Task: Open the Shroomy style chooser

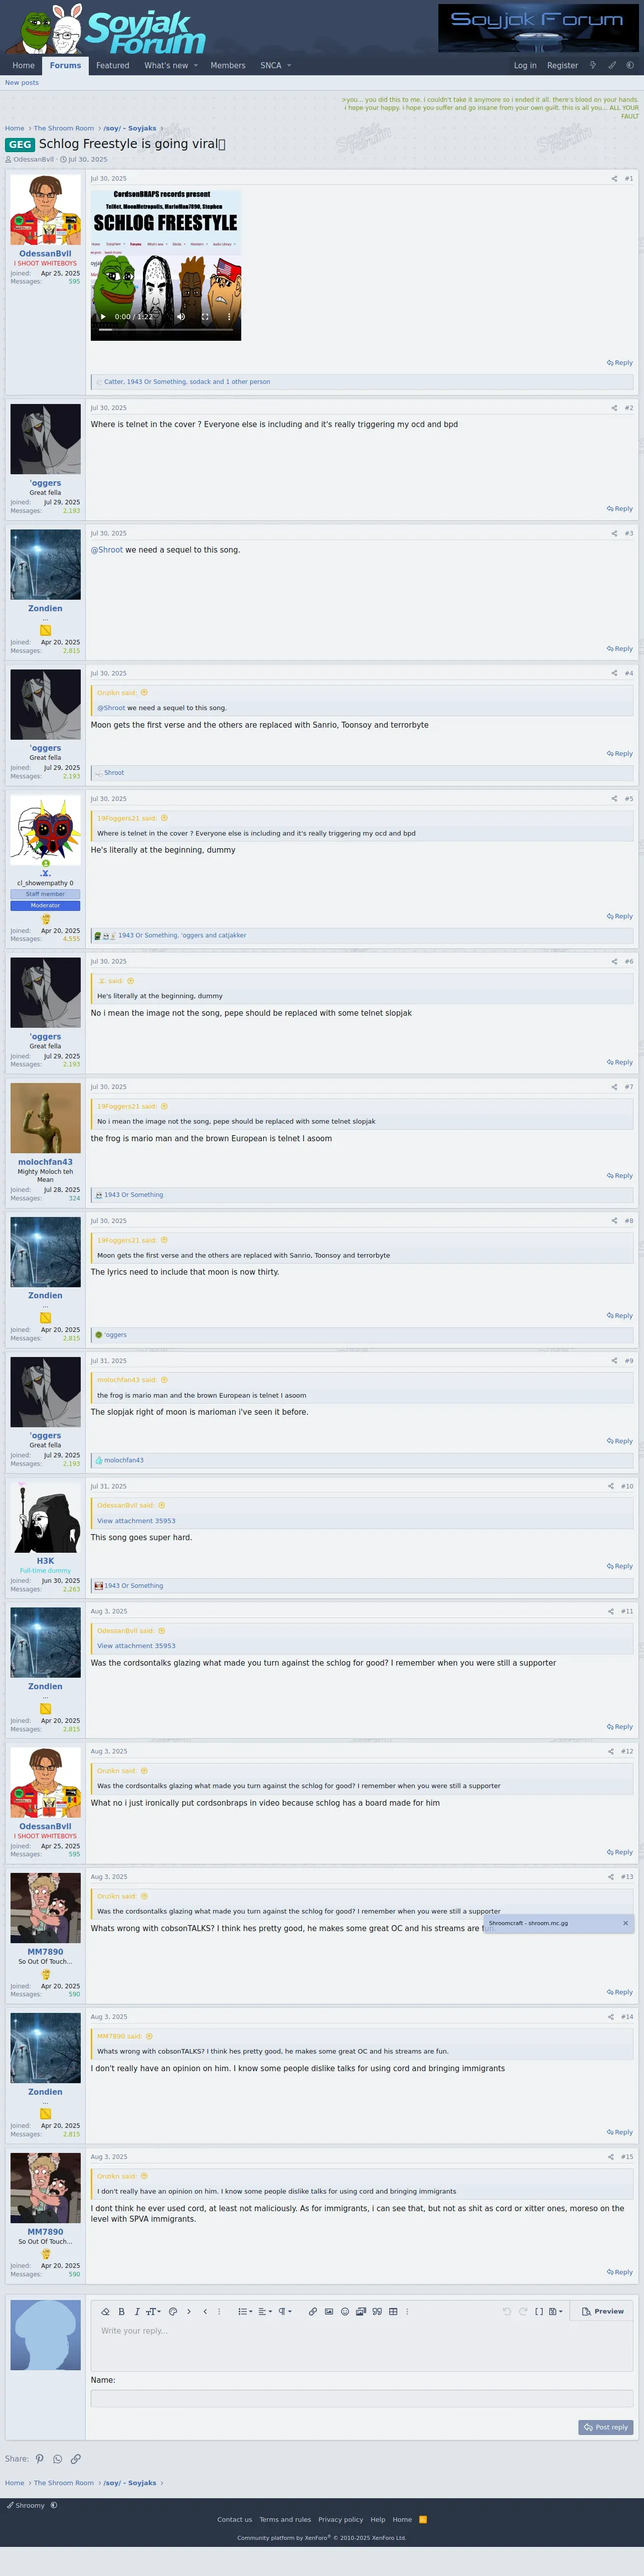Action: (x=25, y=2505)
